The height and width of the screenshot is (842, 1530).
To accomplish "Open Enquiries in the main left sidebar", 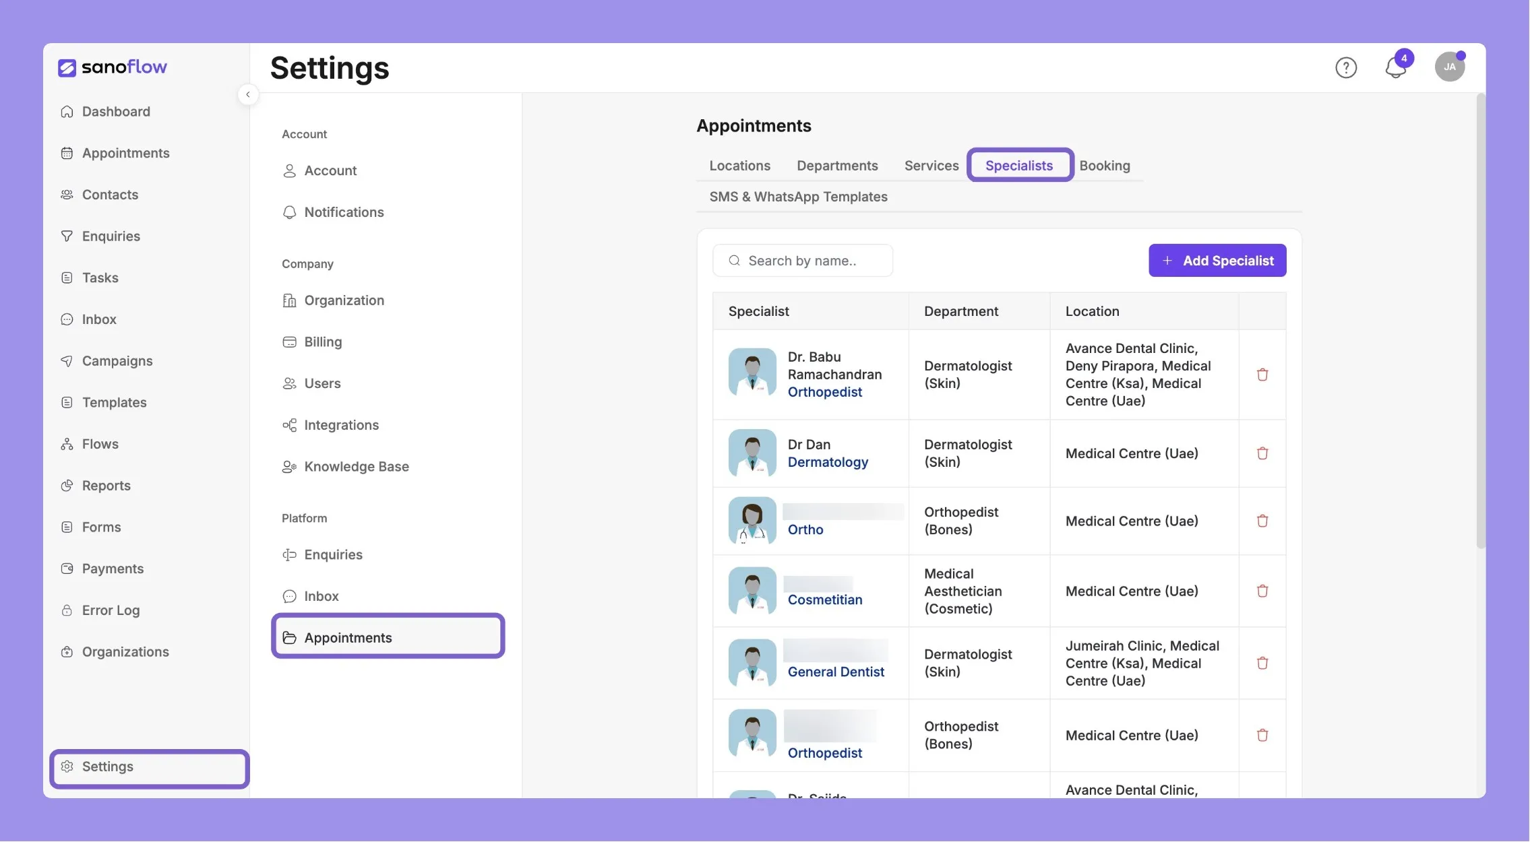I will coord(111,236).
